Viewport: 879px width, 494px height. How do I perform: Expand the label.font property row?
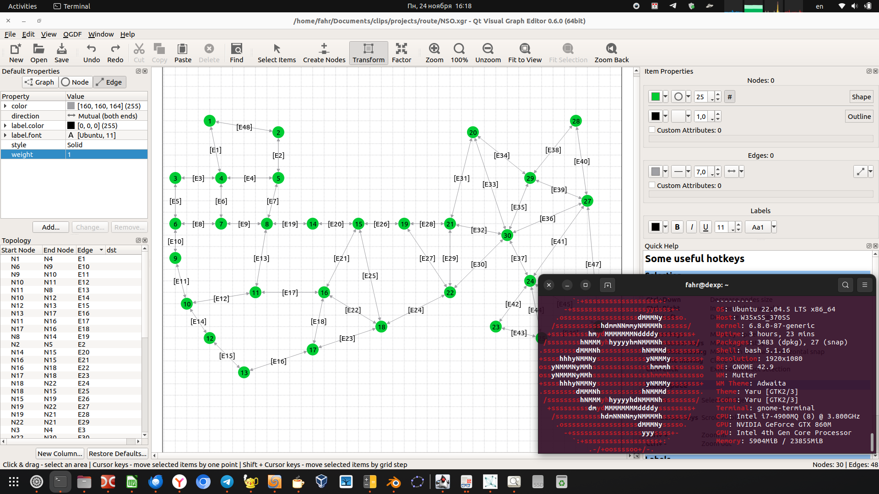pos(5,135)
